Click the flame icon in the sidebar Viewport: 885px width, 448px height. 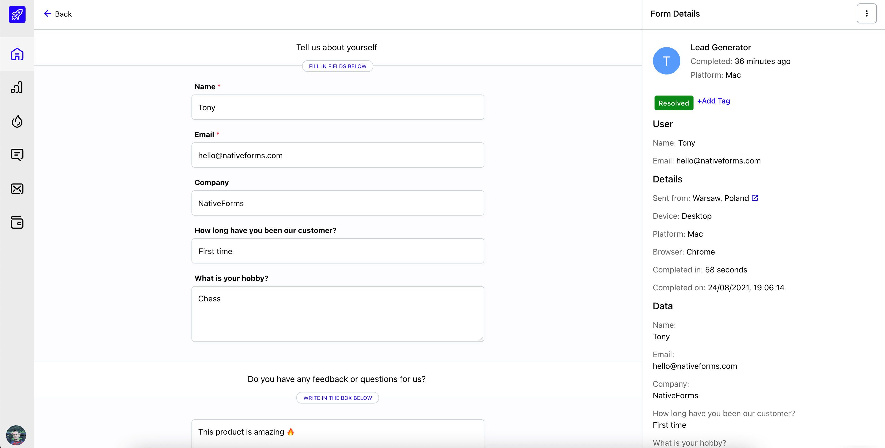17,121
